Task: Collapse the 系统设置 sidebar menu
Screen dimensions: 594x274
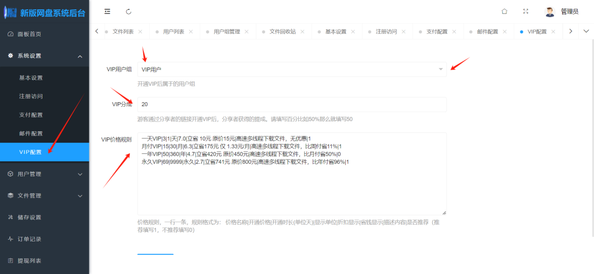Action: tap(44, 56)
